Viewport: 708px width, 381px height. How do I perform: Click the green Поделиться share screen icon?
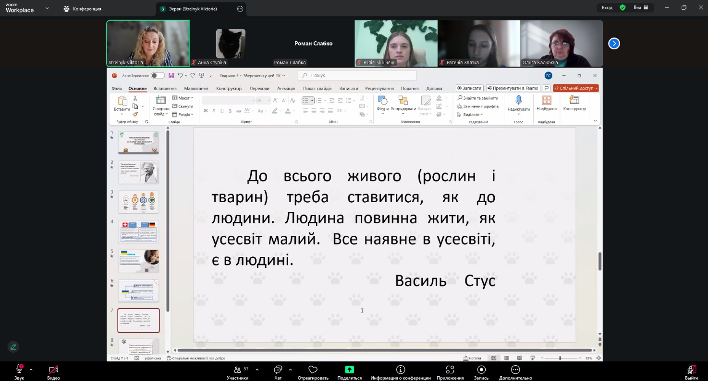pyautogui.click(x=349, y=369)
